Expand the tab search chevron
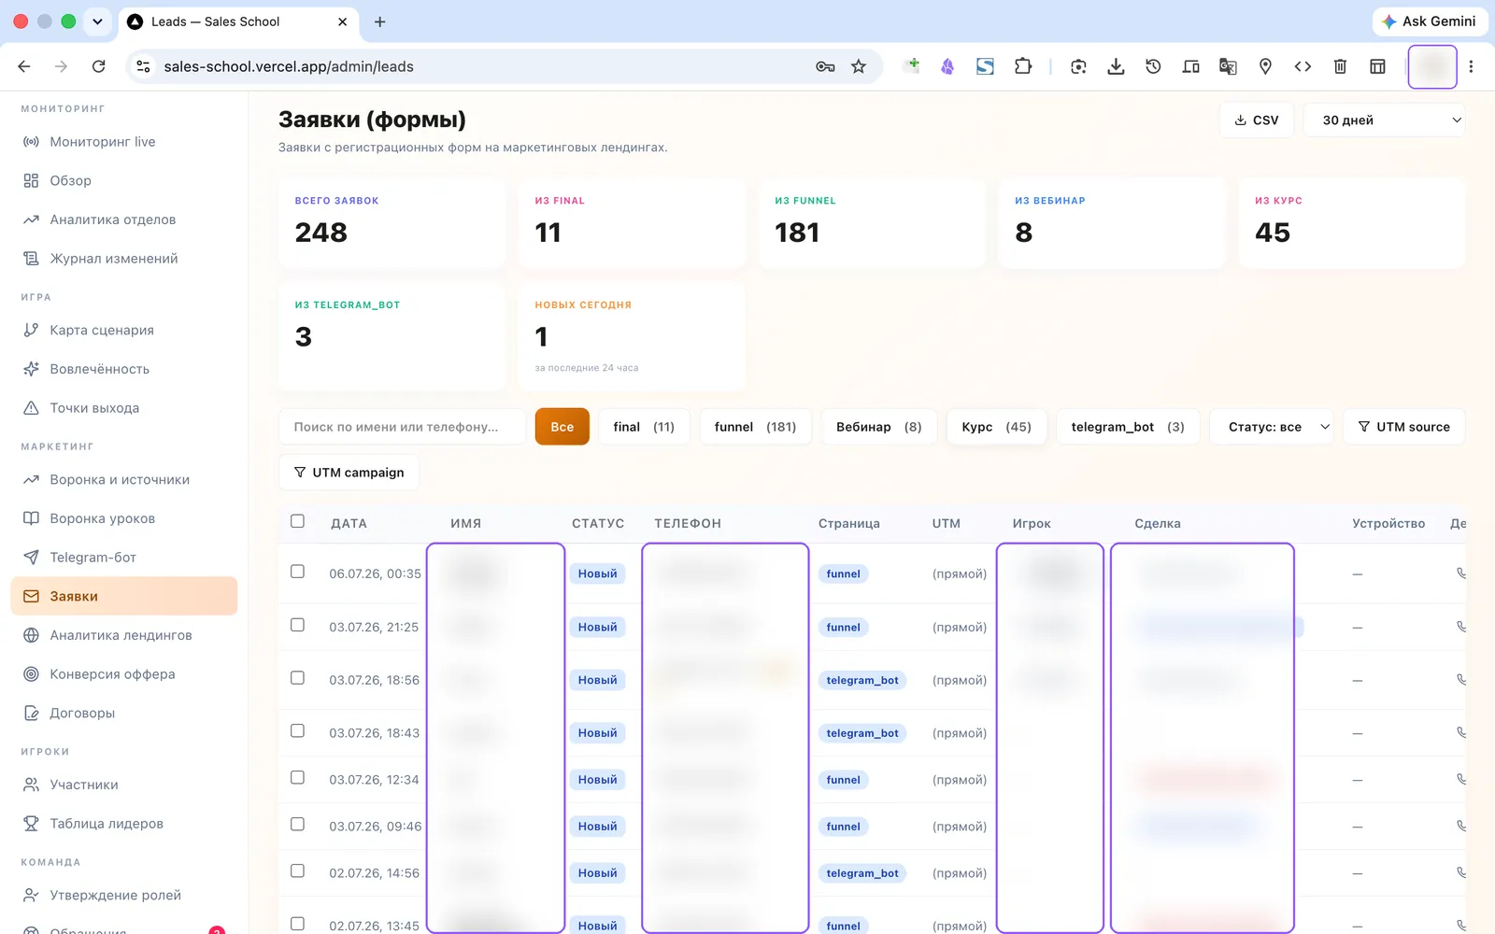This screenshot has width=1495, height=934. [x=97, y=21]
